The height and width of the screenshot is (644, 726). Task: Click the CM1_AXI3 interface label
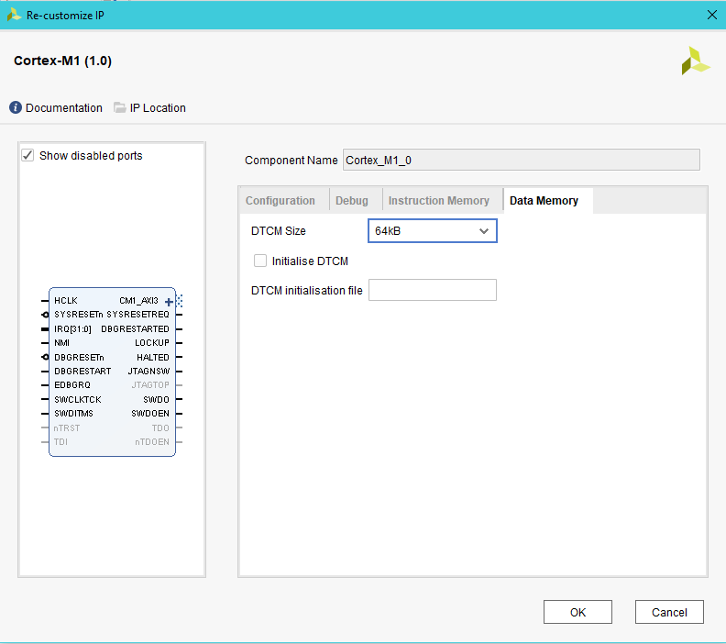pyautogui.click(x=139, y=301)
